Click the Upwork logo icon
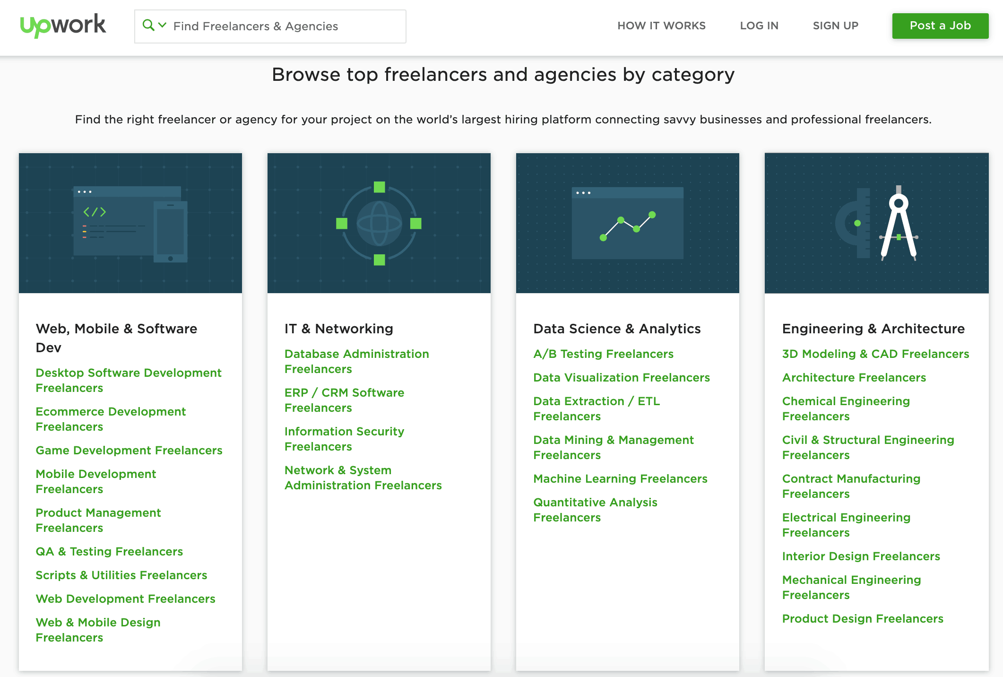The image size is (1003, 677). click(x=64, y=25)
